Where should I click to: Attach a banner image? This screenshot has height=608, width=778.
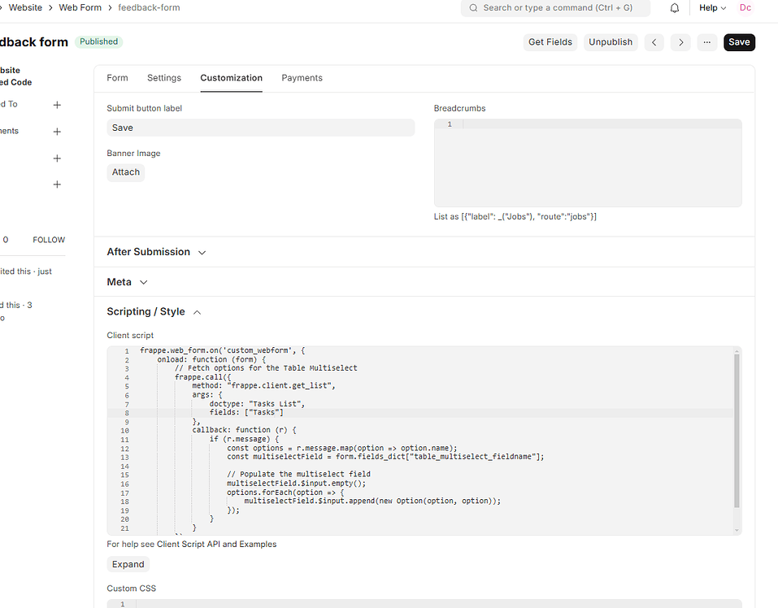click(125, 172)
